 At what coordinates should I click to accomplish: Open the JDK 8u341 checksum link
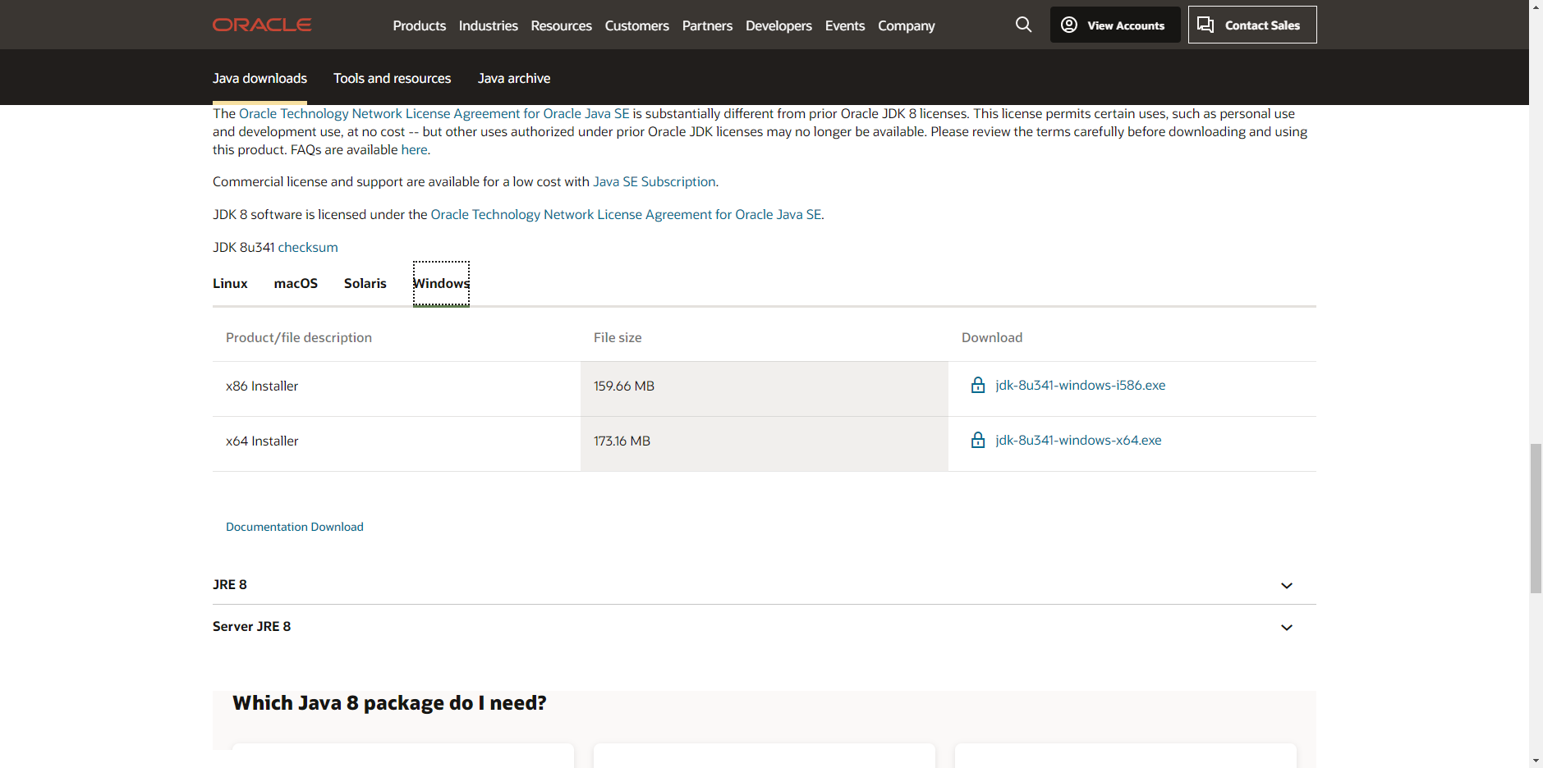[x=308, y=247]
